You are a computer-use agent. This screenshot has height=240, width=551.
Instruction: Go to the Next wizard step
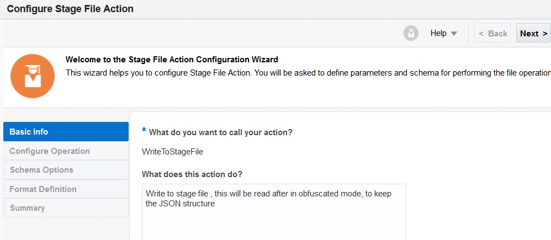point(533,34)
